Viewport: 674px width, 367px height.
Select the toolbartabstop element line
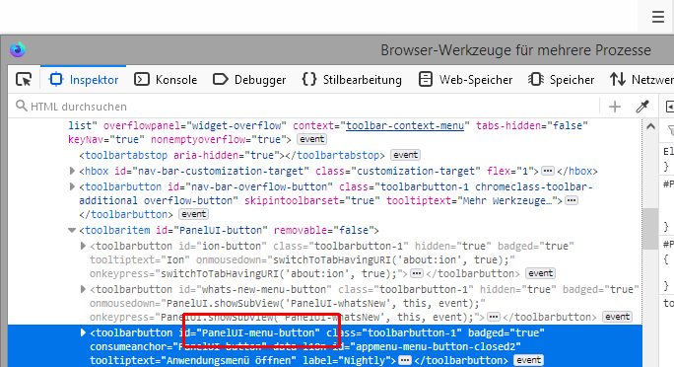tap(233, 155)
